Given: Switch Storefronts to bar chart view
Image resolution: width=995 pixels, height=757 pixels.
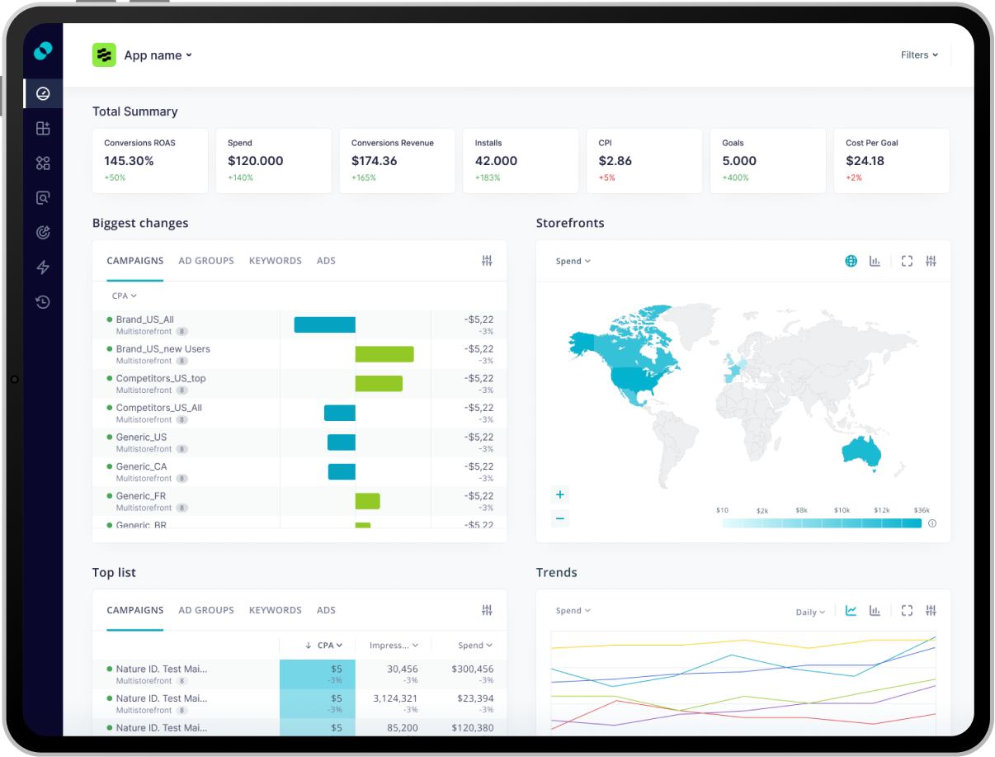Looking at the screenshot, I should [875, 262].
